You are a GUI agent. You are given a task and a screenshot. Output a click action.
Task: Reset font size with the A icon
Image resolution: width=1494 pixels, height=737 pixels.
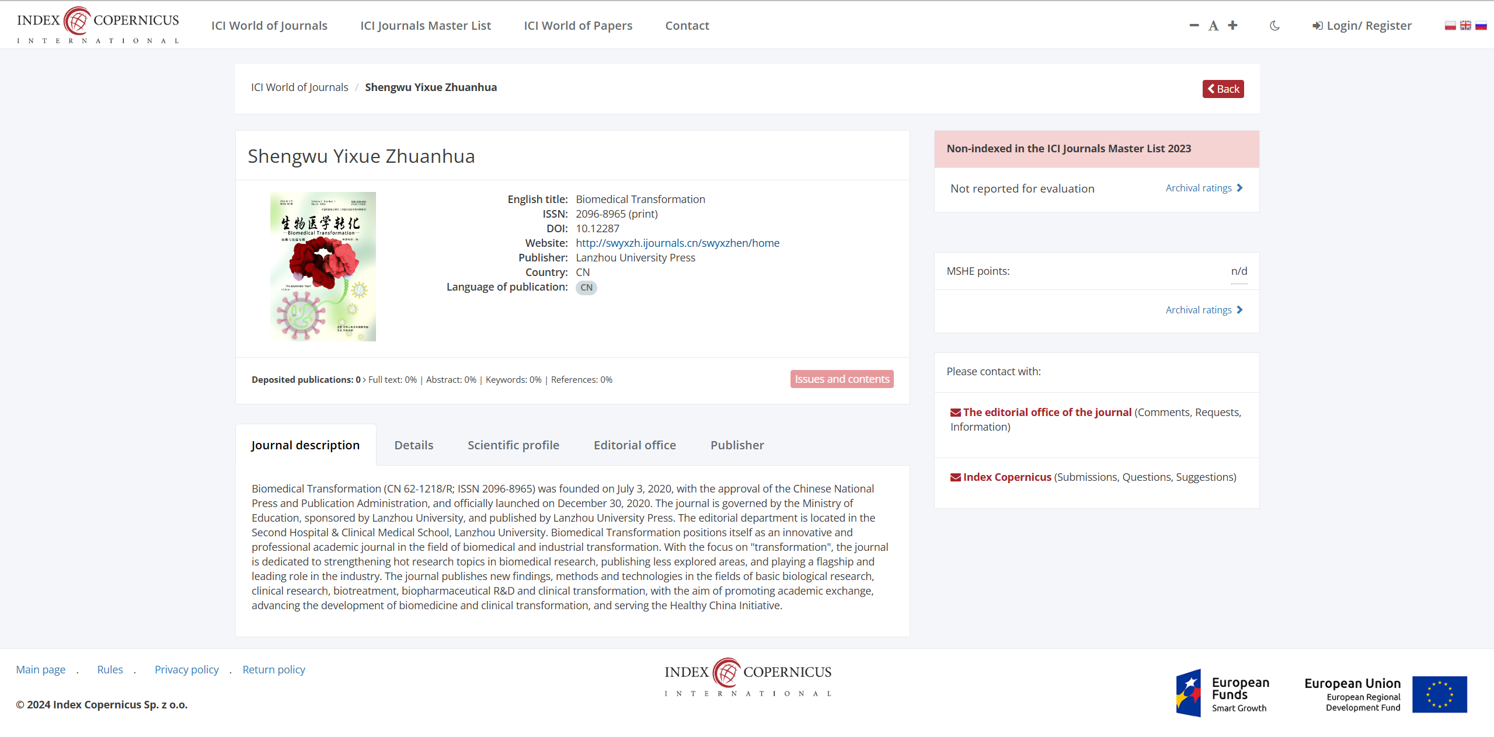(1213, 26)
